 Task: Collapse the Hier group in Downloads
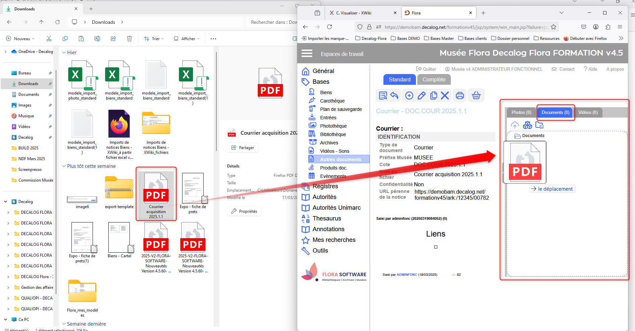coord(64,53)
